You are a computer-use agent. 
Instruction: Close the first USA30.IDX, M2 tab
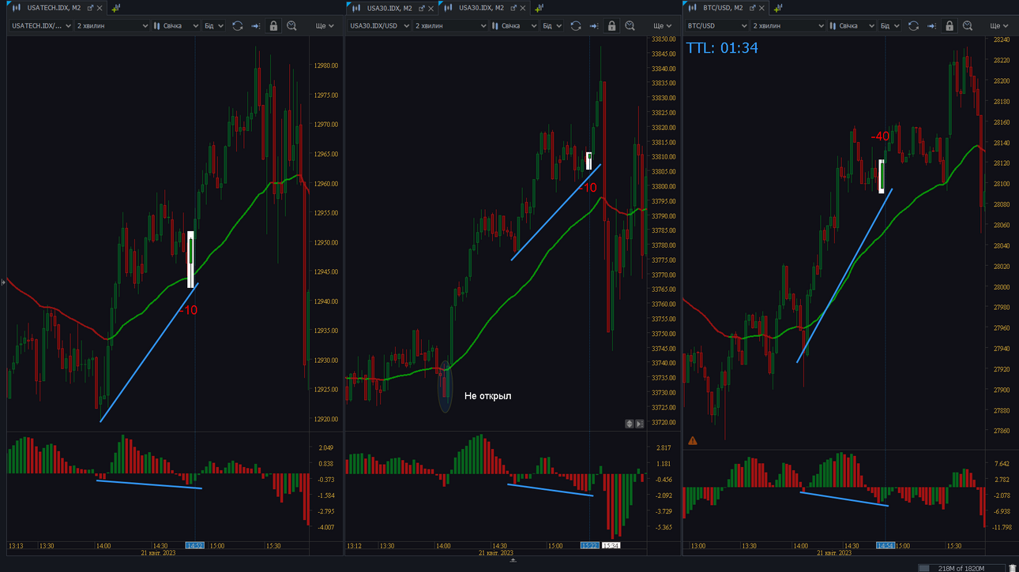431,8
